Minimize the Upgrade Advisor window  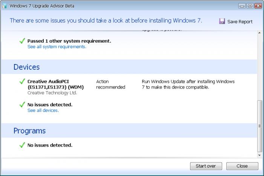tap(242, 6)
